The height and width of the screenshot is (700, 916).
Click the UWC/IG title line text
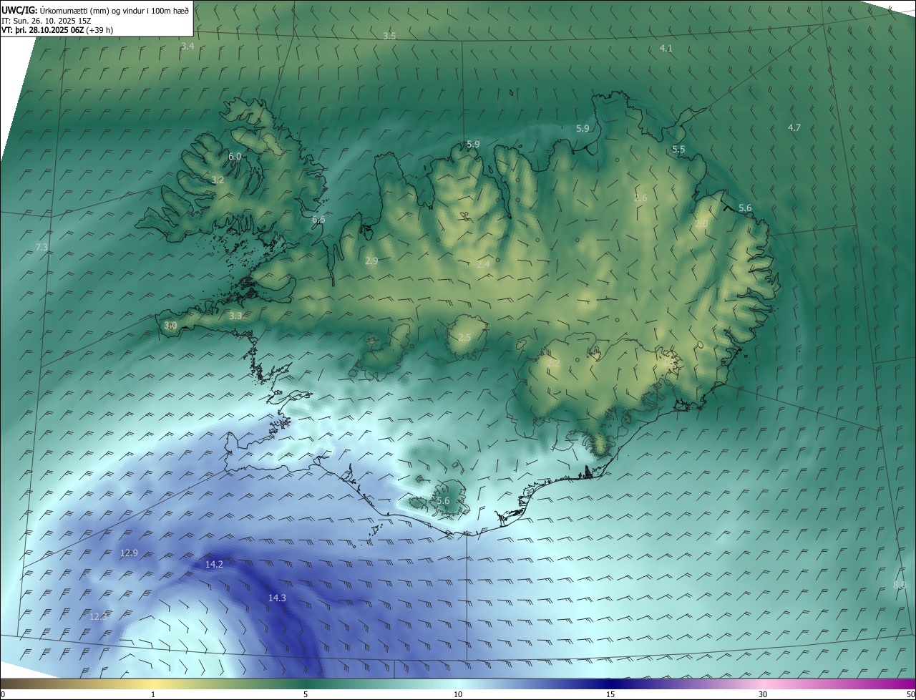95,10
